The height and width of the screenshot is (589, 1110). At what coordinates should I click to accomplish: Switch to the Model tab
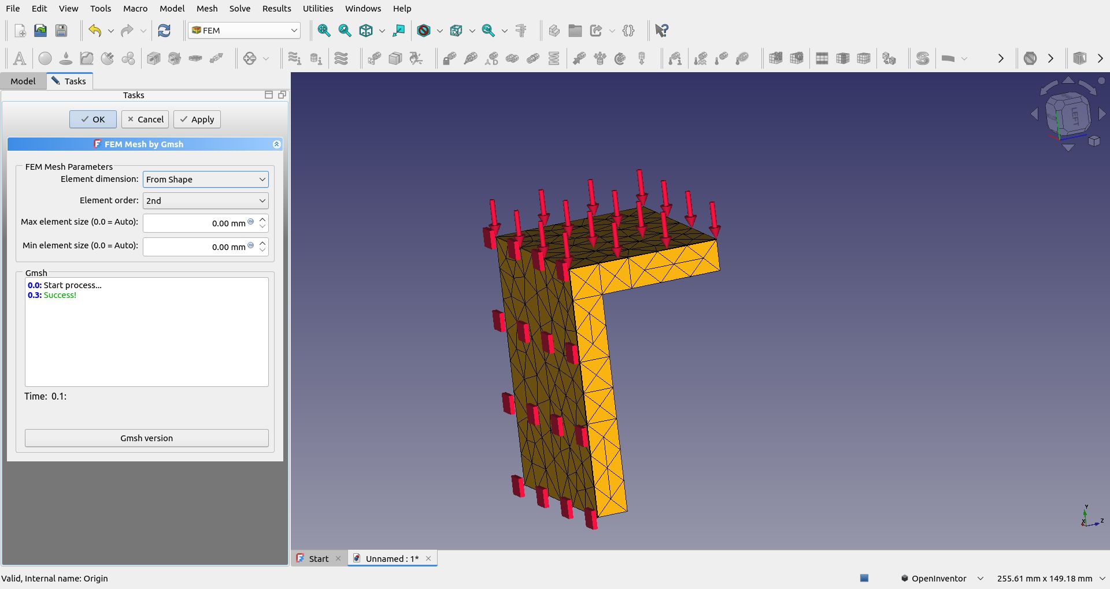tap(23, 81)
